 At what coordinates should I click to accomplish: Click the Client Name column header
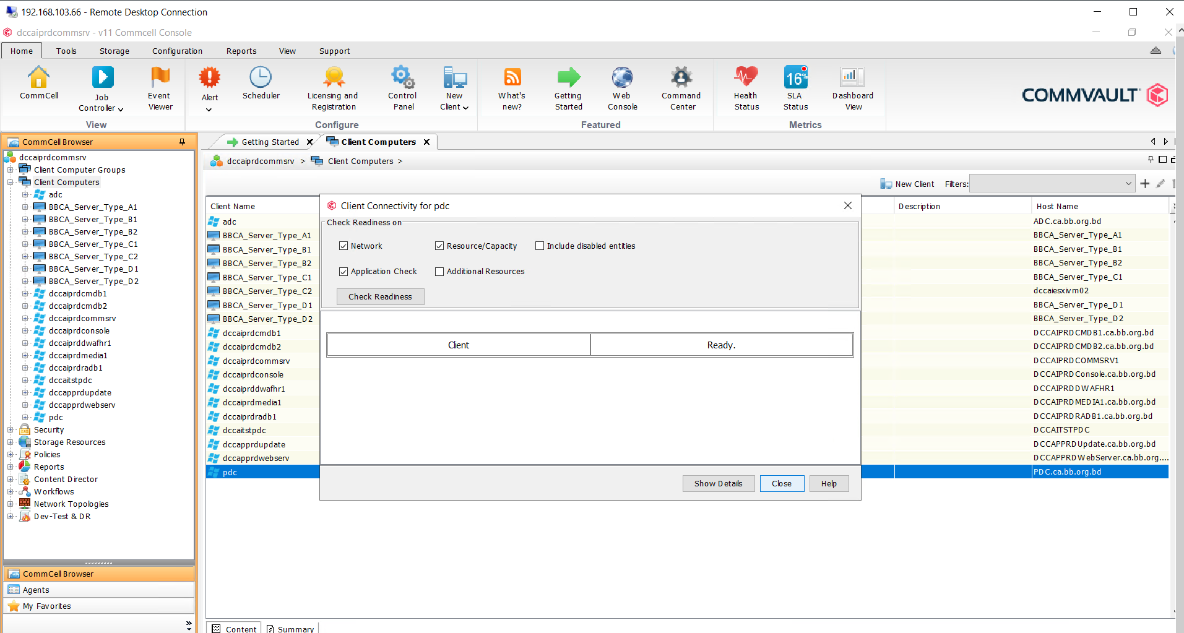tap(262, 206)
